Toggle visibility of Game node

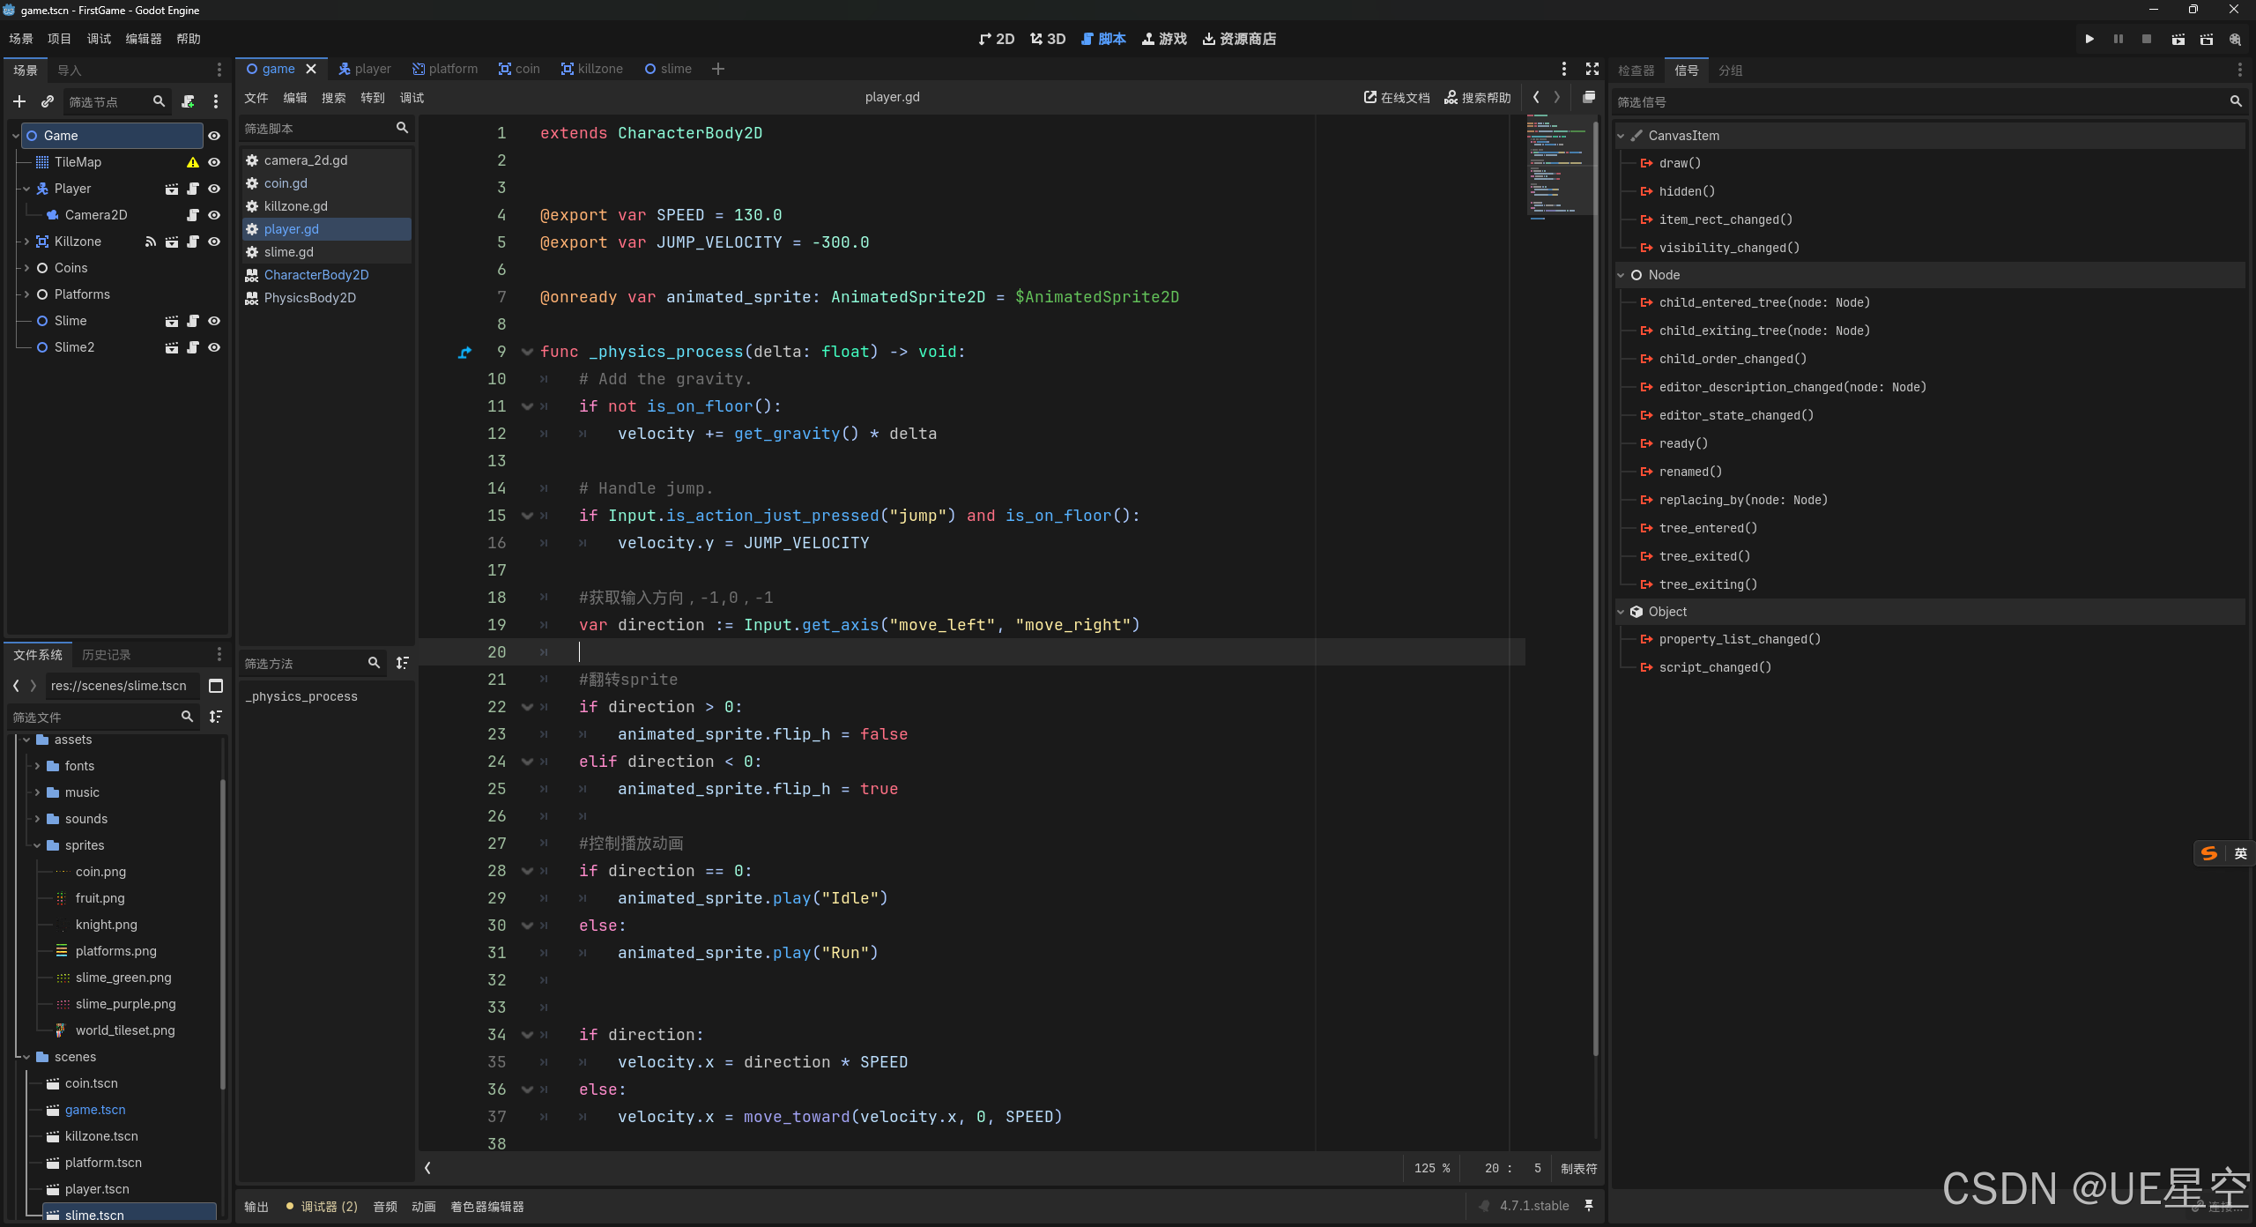pyautogui.click(x=214, y=136)
